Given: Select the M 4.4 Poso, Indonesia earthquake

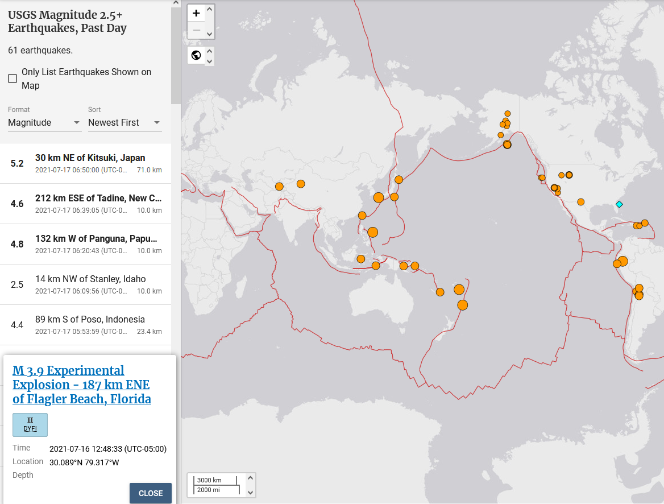Looking at the screenshot, I should pyautogui.click(x=85, y=325).
